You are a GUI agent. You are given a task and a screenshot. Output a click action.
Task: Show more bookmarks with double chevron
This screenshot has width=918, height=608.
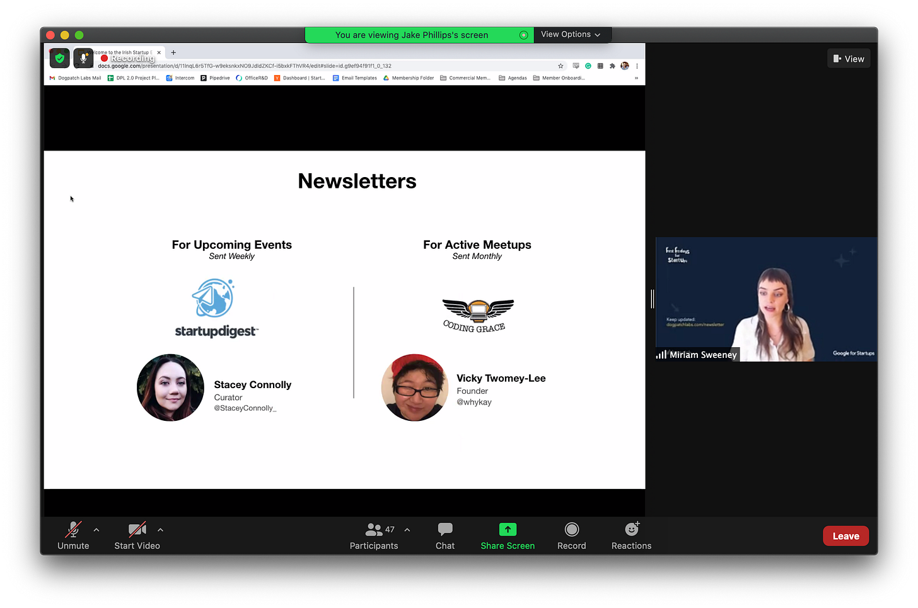636,78
